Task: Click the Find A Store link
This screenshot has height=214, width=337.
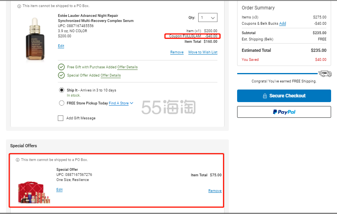Action: [x=119, y=103]
